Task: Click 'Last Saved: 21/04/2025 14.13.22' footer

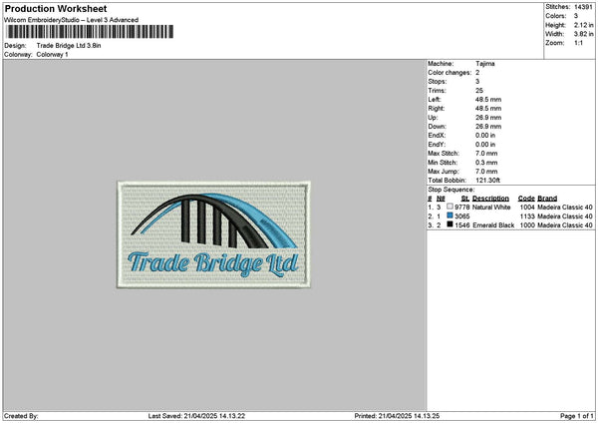Action: coord(196,416)
